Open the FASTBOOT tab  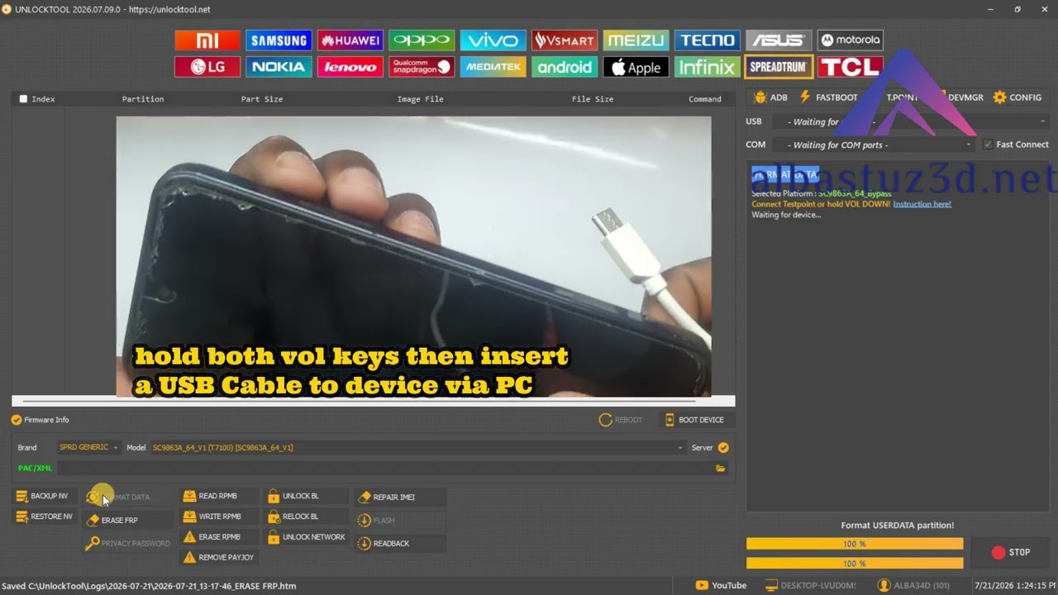point(829,98)
